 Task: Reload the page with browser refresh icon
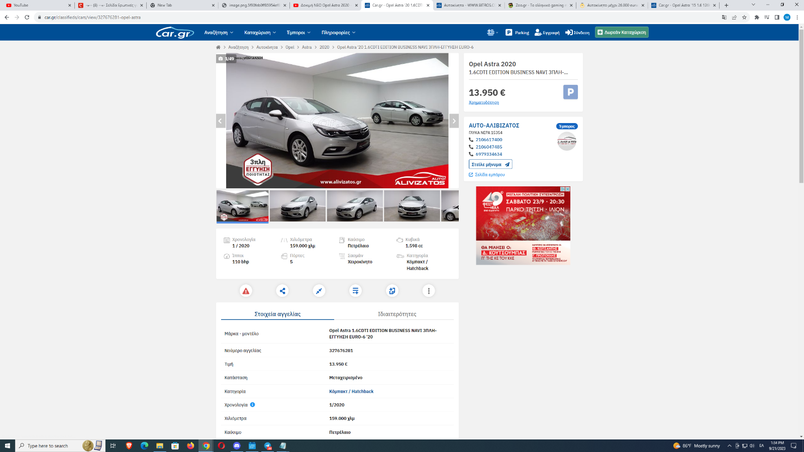click(x=27, y=17)
